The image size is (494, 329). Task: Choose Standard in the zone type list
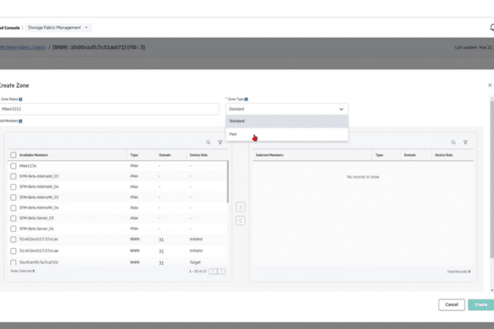[x=287, y=121]
